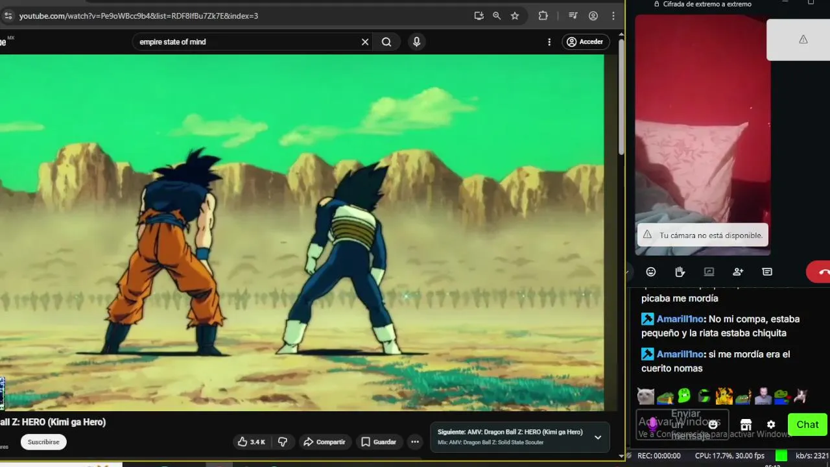Click the first Amarill1no username in chat
Viewport: 830px width, 467px height.
tap(680, 319)
